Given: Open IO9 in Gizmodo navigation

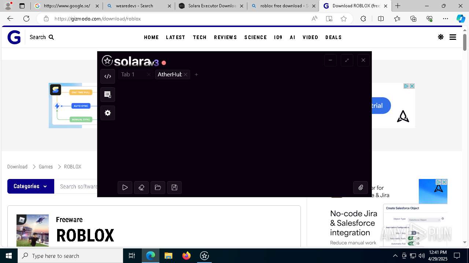Looking at the screenshot, I should (278, 37).
